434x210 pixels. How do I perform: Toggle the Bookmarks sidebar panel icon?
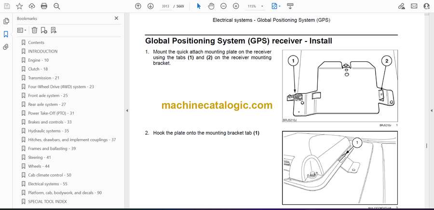(x=6, y=34)
